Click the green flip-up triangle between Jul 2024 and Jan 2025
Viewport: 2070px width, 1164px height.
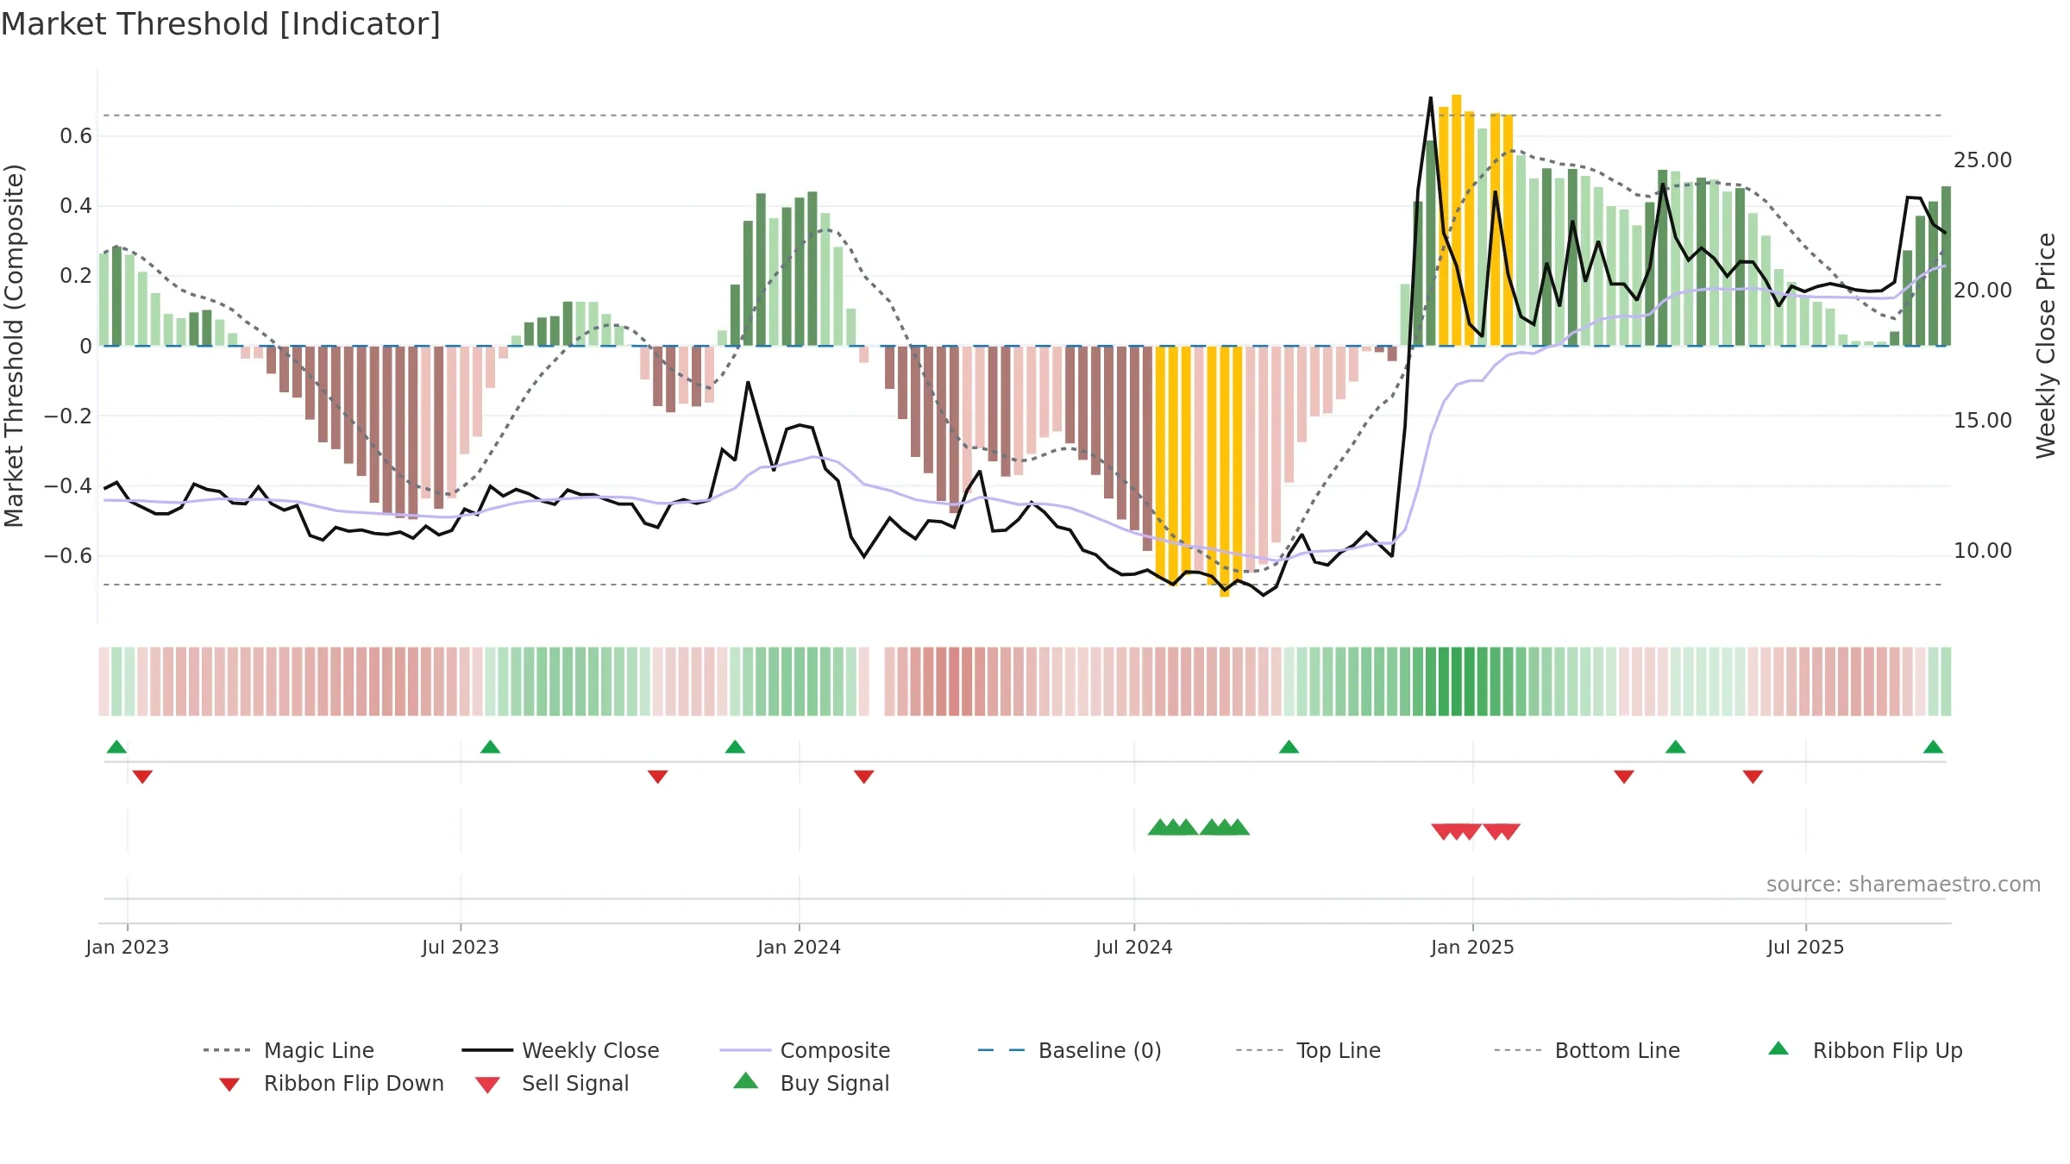(1289, 747)
